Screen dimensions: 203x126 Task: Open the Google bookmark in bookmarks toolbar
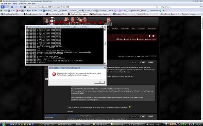[x=4, y=11]
